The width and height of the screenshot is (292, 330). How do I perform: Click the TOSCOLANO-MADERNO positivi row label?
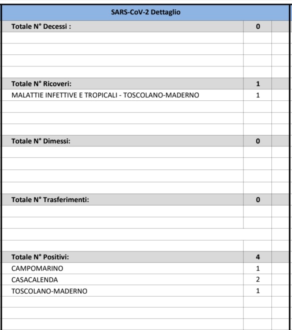coord(49,291)
